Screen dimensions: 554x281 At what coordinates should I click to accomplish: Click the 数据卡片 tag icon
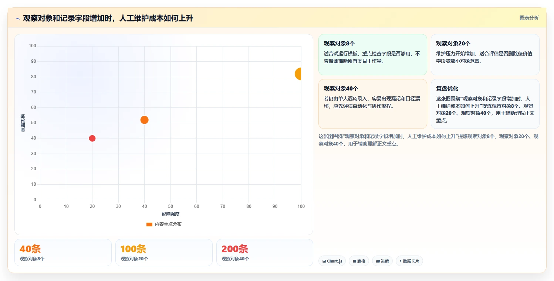[x=401, y=261]
